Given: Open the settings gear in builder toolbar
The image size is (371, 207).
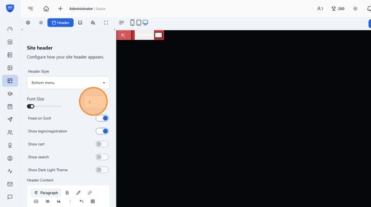Looking at the screenshot, I should click(x=28, y=23).
